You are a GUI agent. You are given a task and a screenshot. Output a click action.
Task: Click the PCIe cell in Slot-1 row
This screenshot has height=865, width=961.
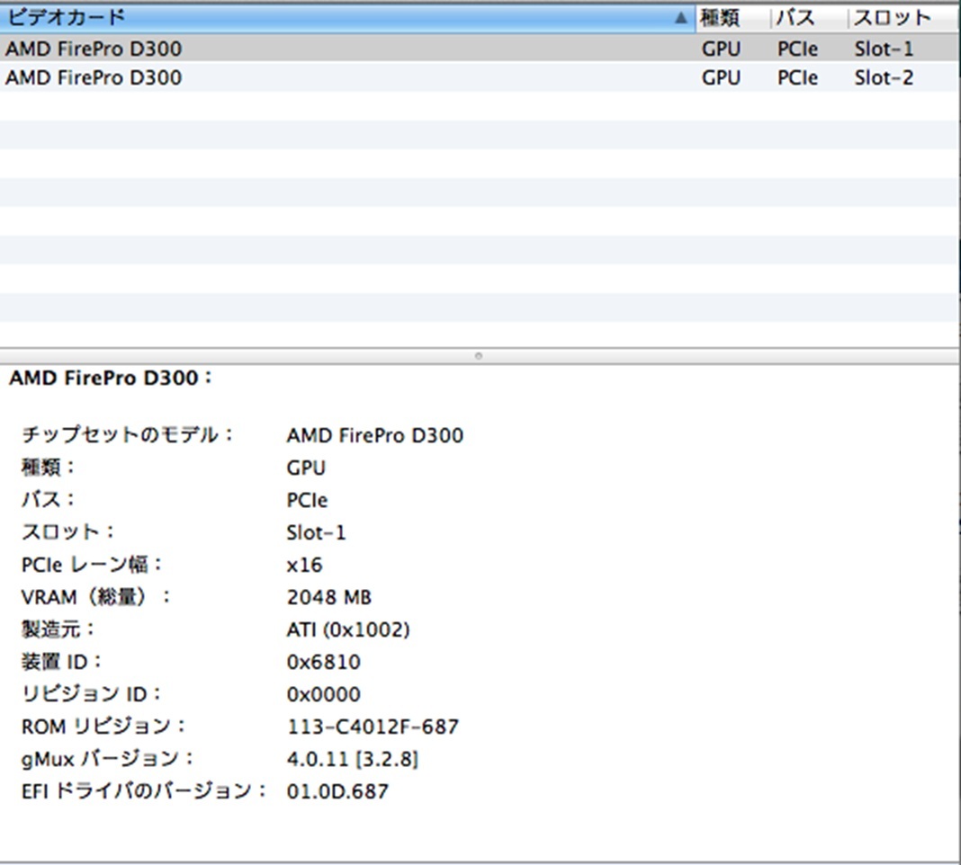pyautogui.click(x=797, y=49)
